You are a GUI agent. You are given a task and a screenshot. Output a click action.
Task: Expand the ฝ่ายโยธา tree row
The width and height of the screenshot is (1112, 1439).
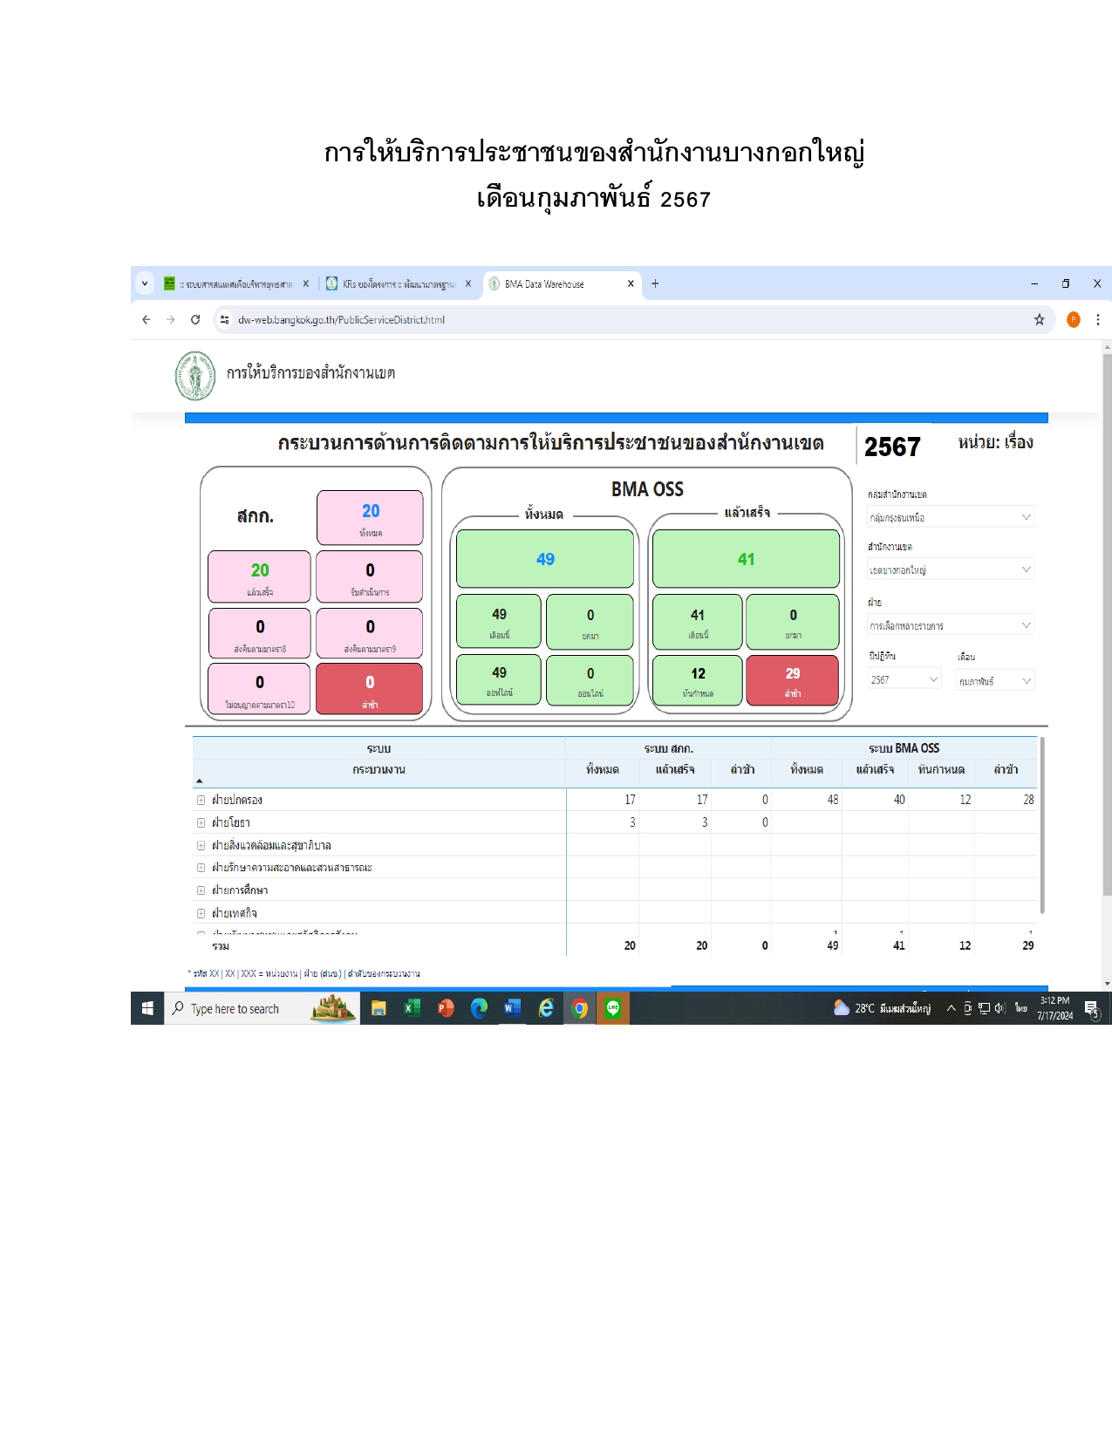[201, 822]
